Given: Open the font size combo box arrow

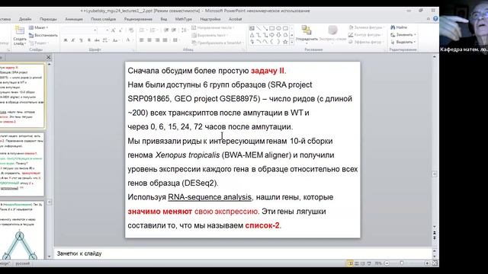Looking at the screenshot, I should point(107,30).
